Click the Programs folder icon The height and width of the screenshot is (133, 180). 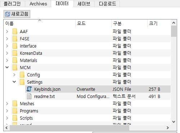click(15, 111)
